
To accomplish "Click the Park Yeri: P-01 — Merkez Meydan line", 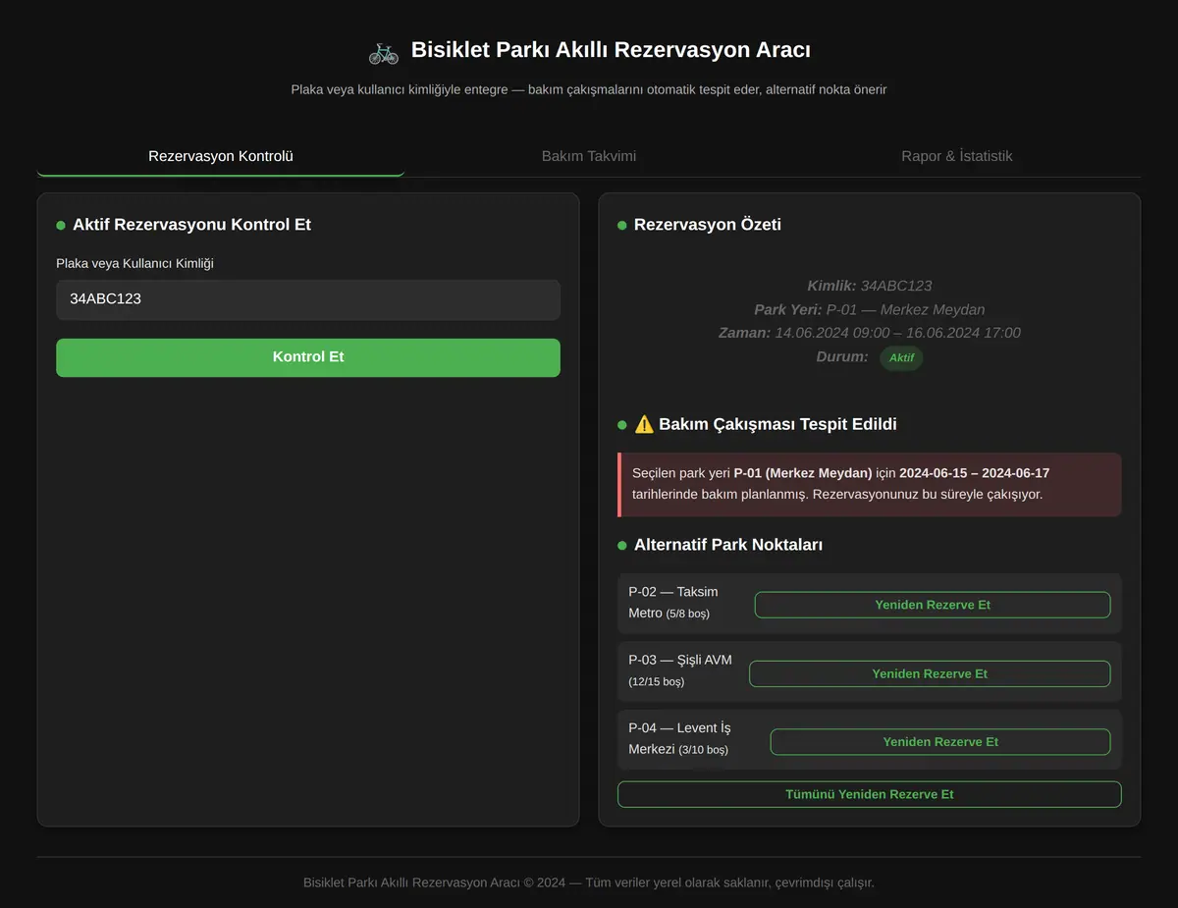I will 870,309.
